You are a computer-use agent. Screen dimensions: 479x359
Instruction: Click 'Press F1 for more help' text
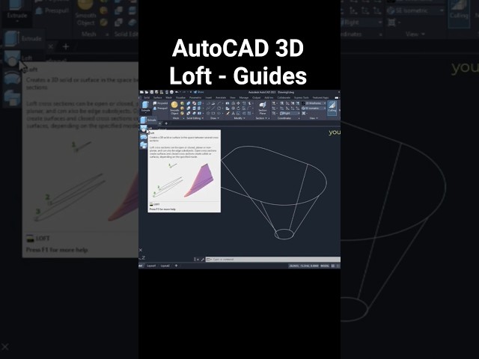coord(162,209)
